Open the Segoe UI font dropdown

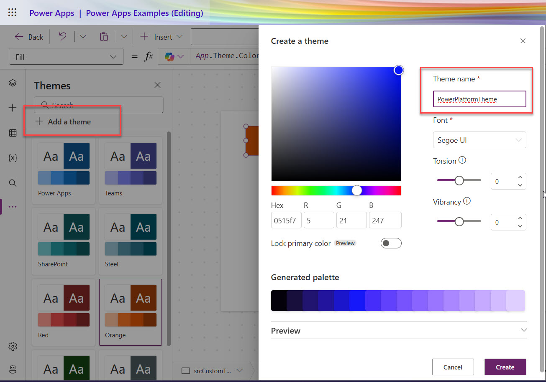479,140
